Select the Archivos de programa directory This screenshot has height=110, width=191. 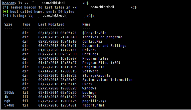point(102,37)
